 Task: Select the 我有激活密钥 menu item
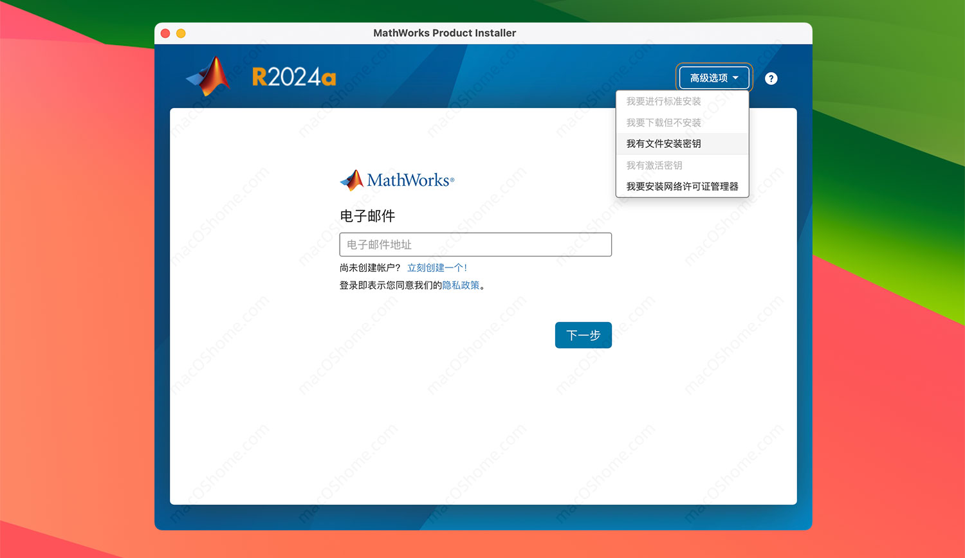(654, 165)
